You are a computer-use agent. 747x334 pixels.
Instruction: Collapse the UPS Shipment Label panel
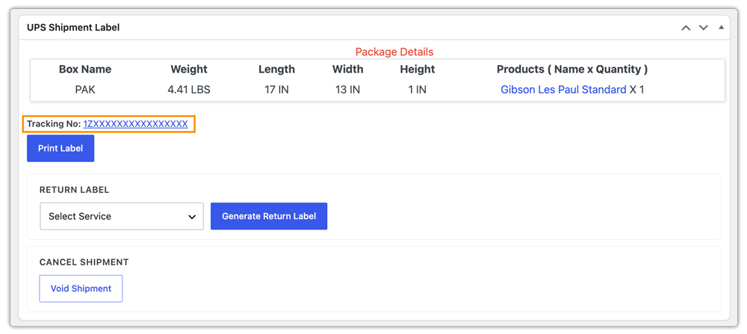[x=722, y=27]
